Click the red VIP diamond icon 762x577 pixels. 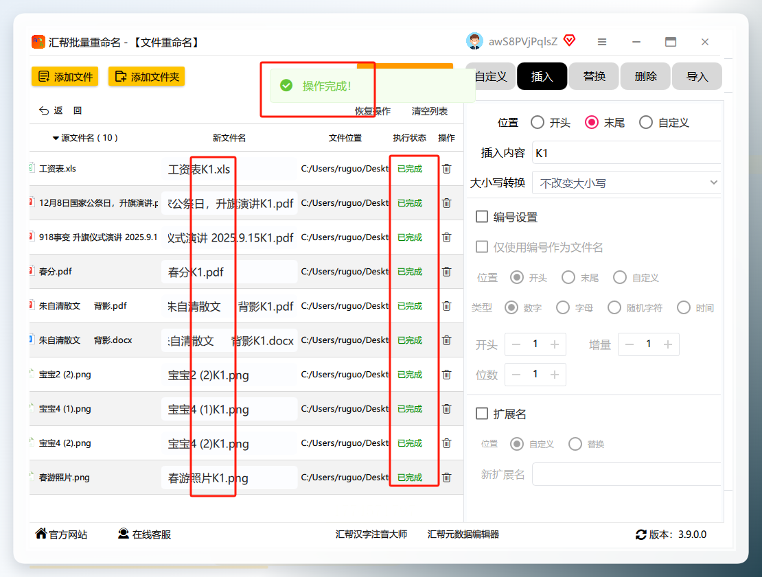pos(570,40)
